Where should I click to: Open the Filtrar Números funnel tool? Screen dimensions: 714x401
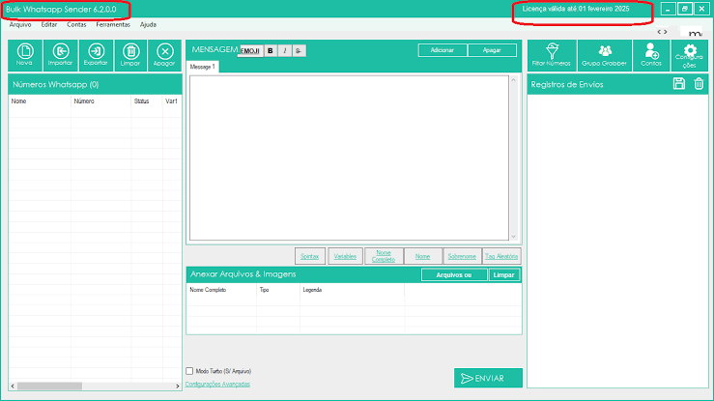click(552, 54)
